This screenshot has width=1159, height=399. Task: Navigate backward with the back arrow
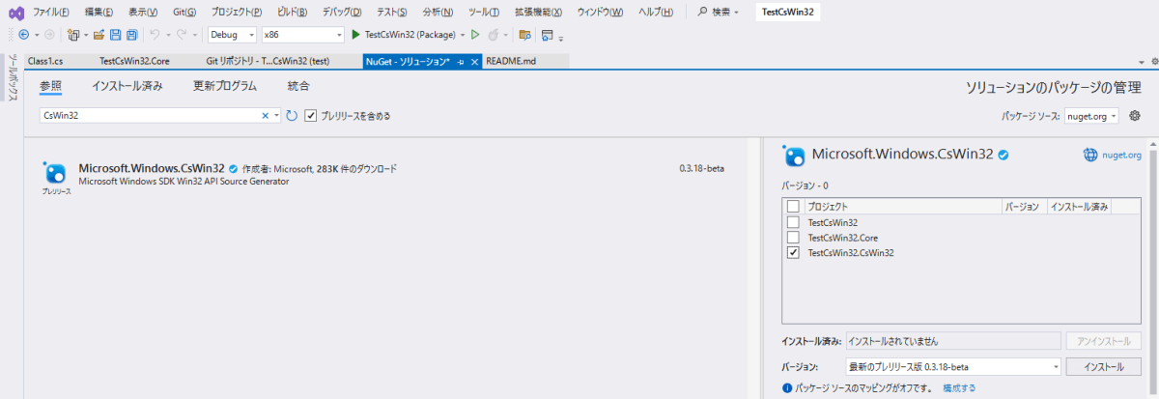pyautogui.click(x=24, y=35)
